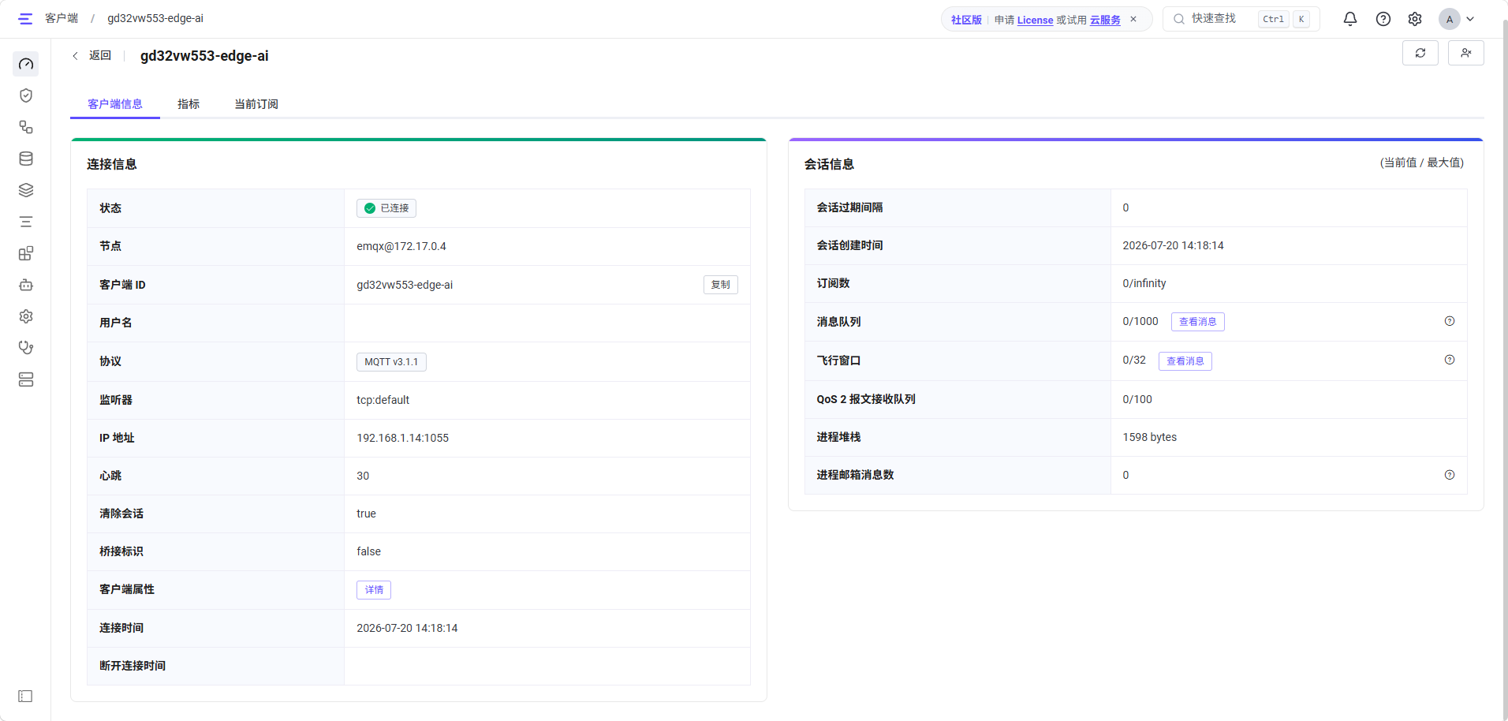
Task: Switch to the 客户端信息 tab
Action: pyautogui.click(x=115, y=104)
